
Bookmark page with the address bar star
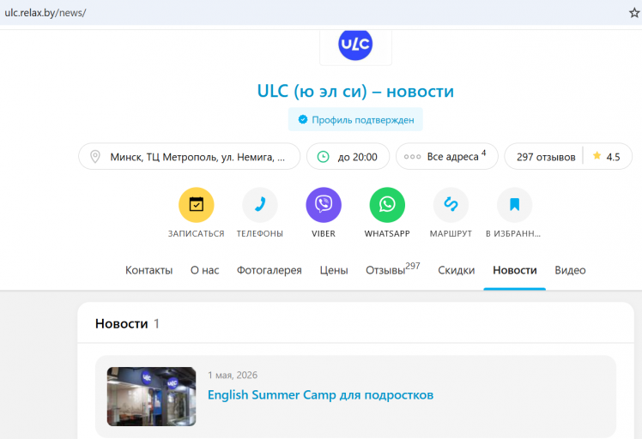coord(634,13)
